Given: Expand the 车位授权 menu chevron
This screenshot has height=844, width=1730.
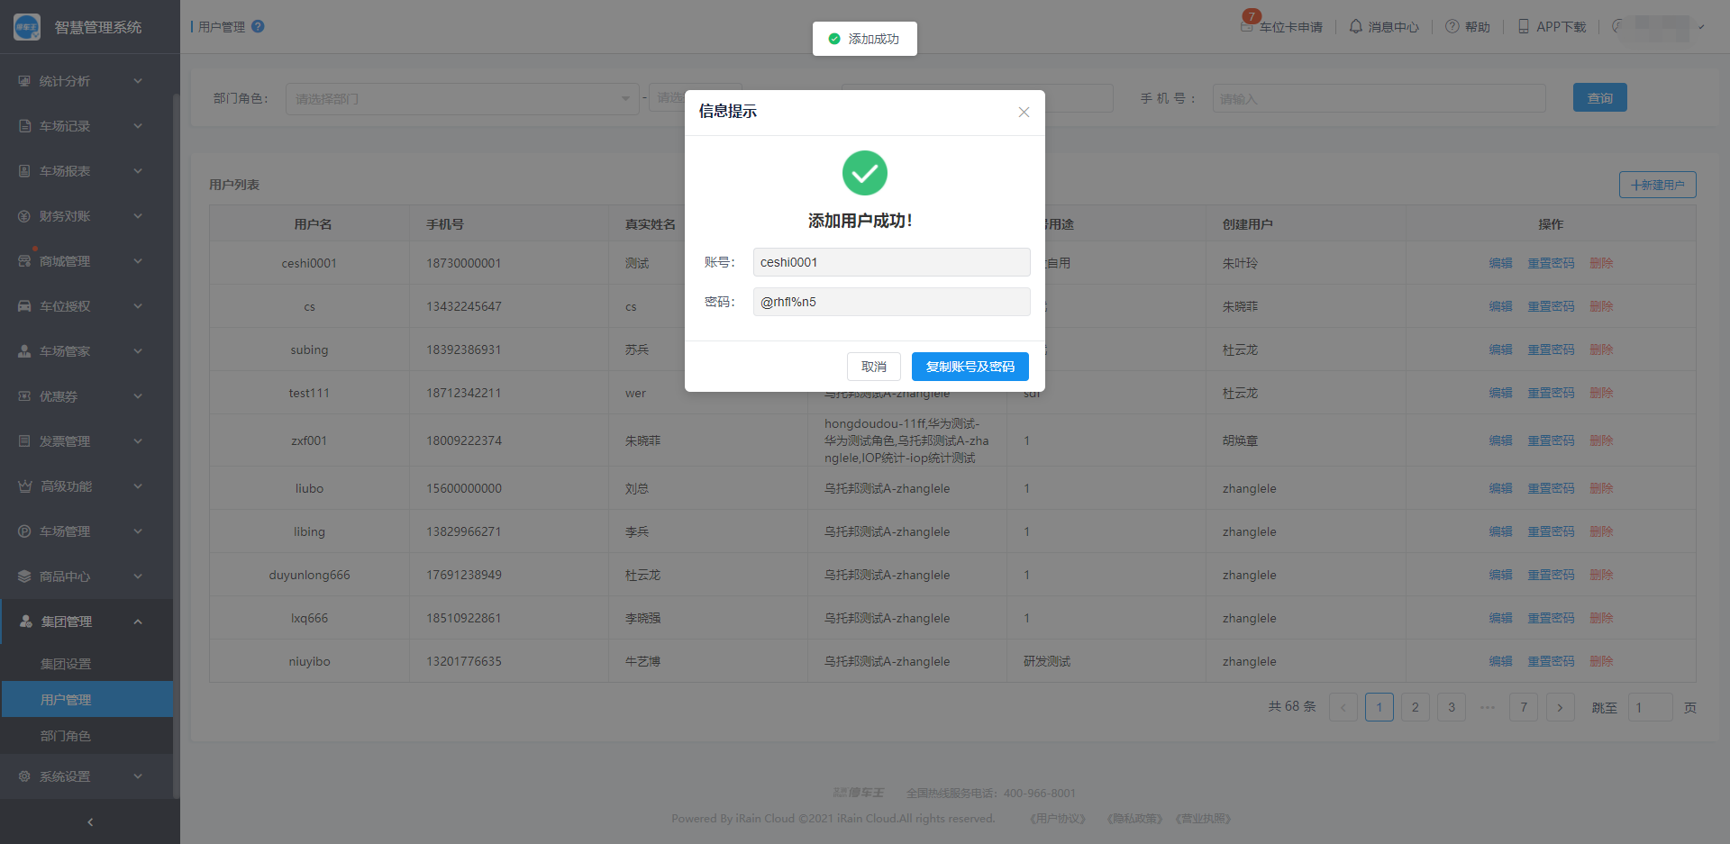Looking at the screenshot, I should coord(138,306).
